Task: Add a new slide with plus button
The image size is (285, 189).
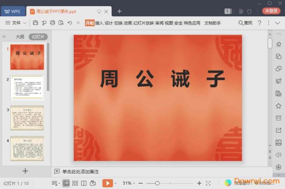Action: 25,171
